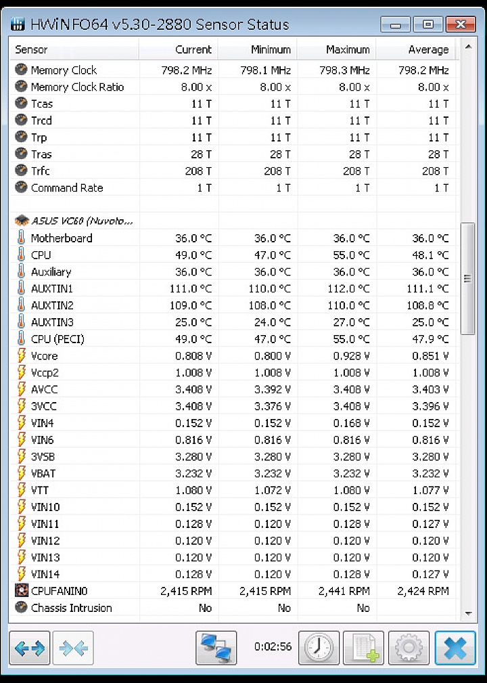Screen dimensions: 487x683
Task: Click the AVCC lightning bolt icon
Action: coord(21,389)
